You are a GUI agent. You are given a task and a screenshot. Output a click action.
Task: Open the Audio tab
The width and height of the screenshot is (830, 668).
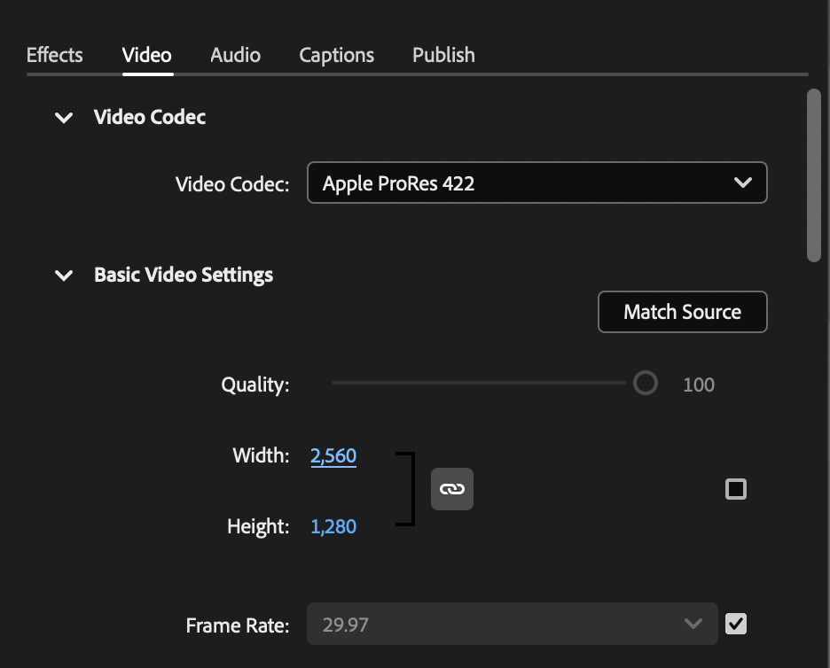point(236,55)
